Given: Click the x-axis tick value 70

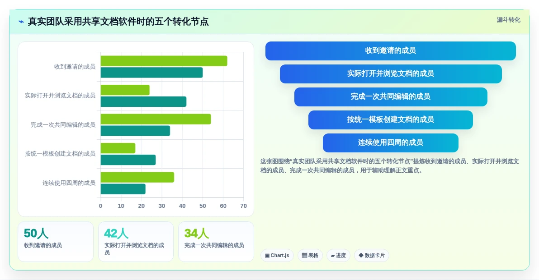Looking at the screenshot, I should pyautogui.click(x=243, y=206).
